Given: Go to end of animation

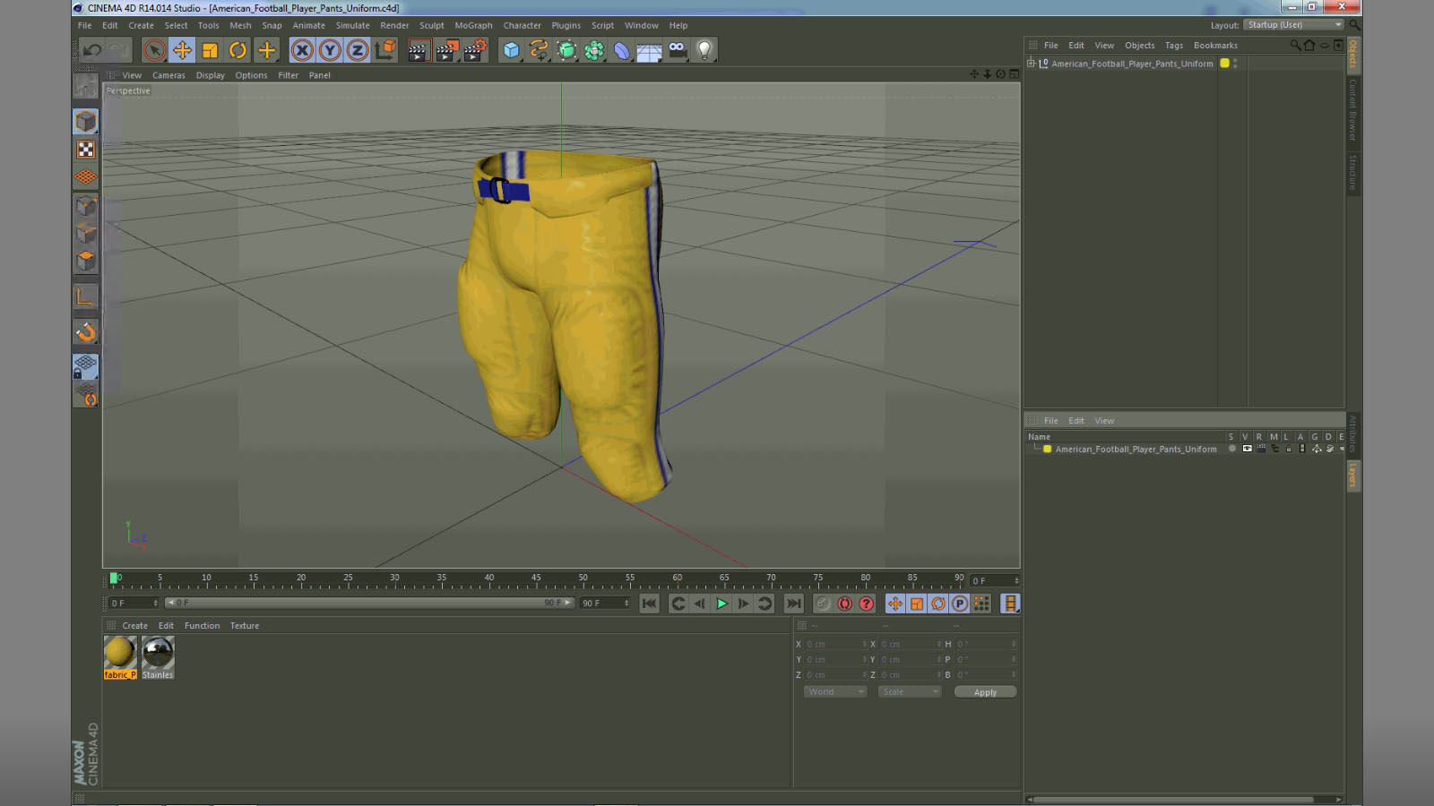Looking at the screenshot, I should point(793,604).
